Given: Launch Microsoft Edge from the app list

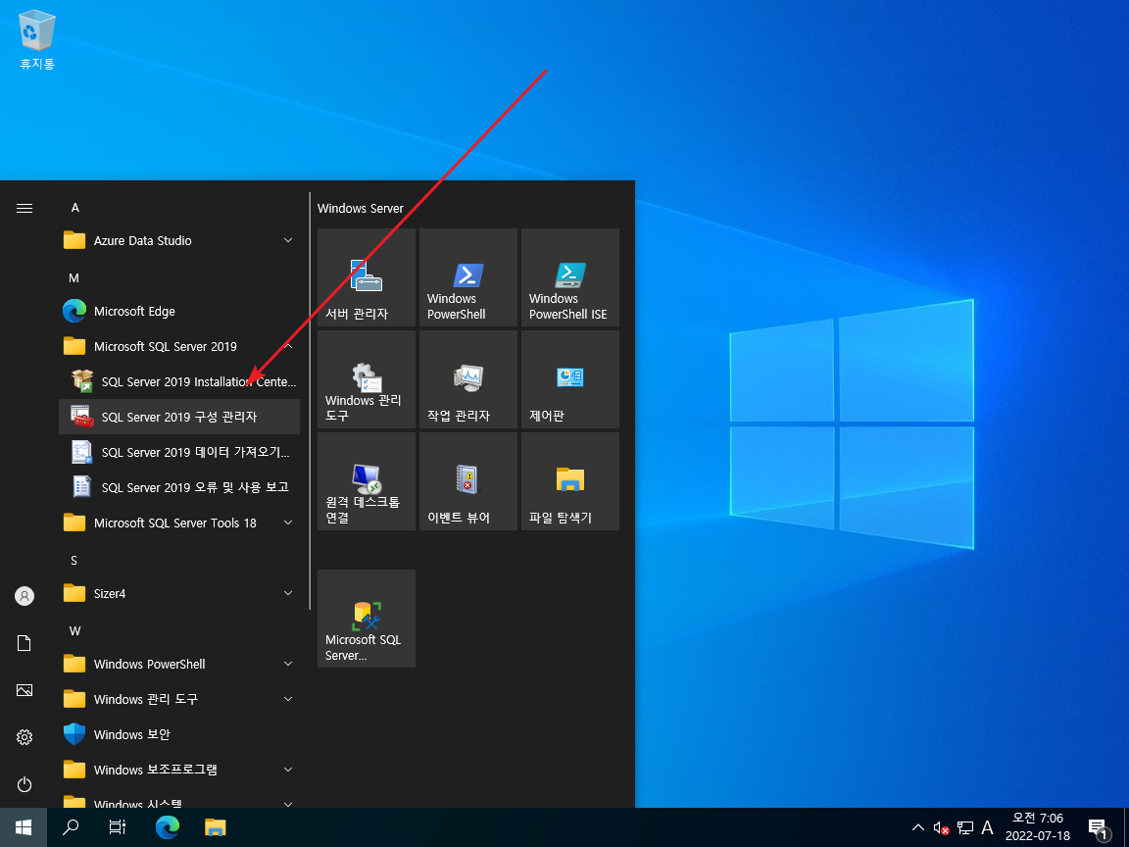Looking at the screenshot, I should 179,311.
